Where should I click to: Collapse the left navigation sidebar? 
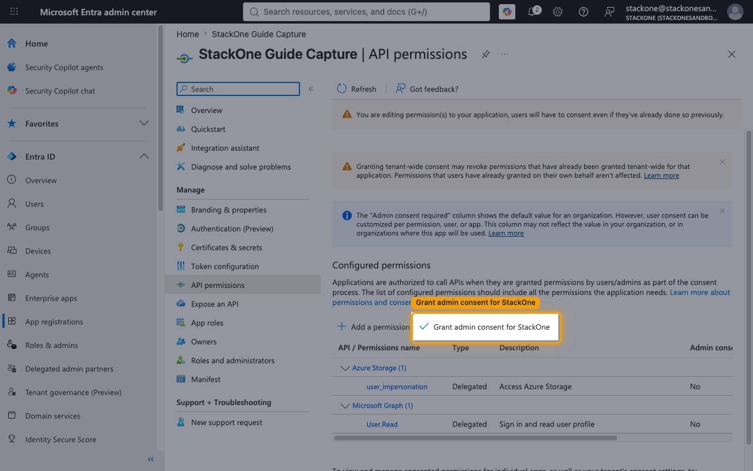[151, 459]
